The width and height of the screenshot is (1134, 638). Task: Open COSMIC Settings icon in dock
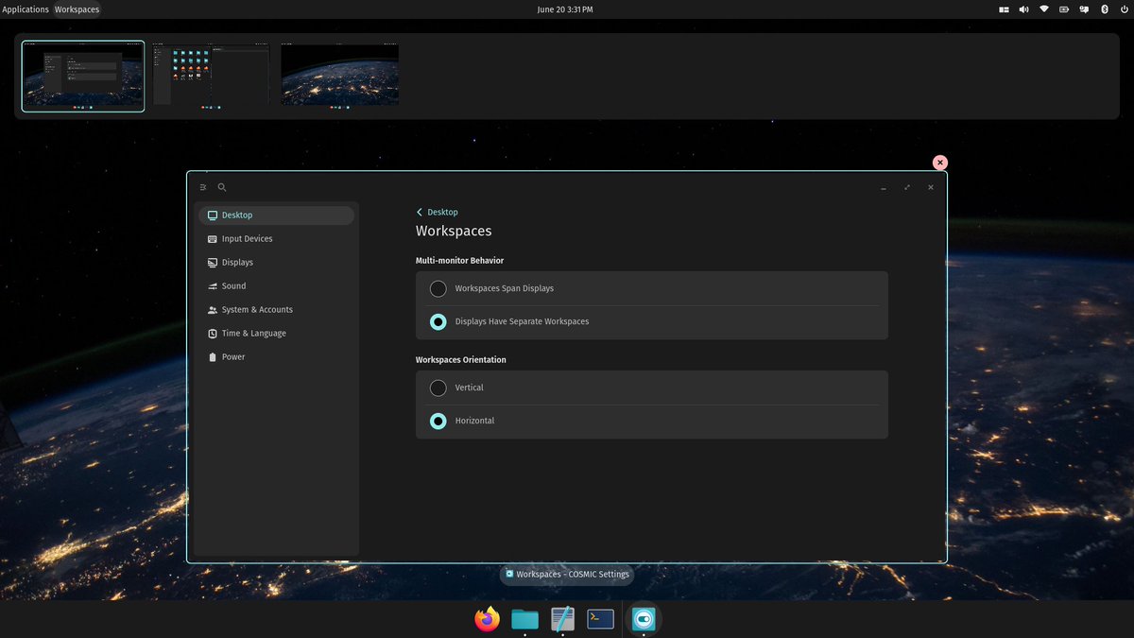click(x=644, y=619)
